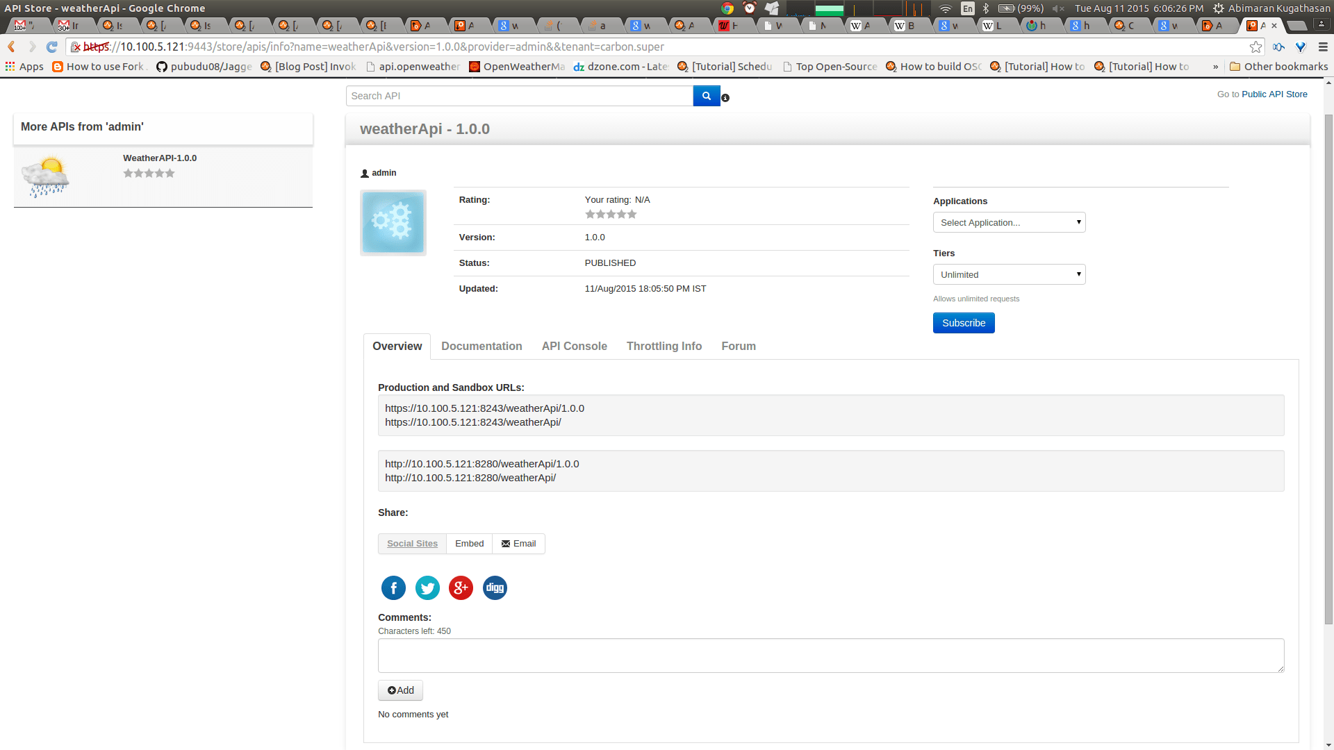The width and height of the screenshot is (1334, 750).
Task: Open the Select Application dropdown
Action: click(1009, 222)
